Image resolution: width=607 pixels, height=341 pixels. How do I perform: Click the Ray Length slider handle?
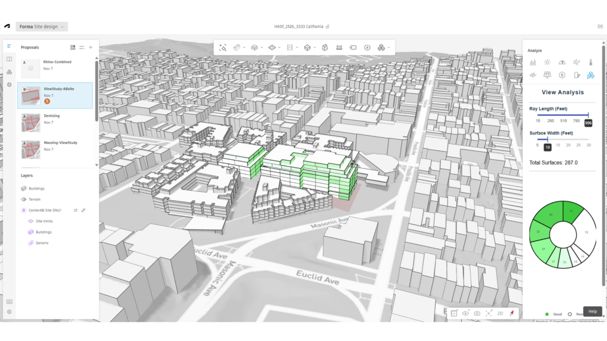coord(588,115)
